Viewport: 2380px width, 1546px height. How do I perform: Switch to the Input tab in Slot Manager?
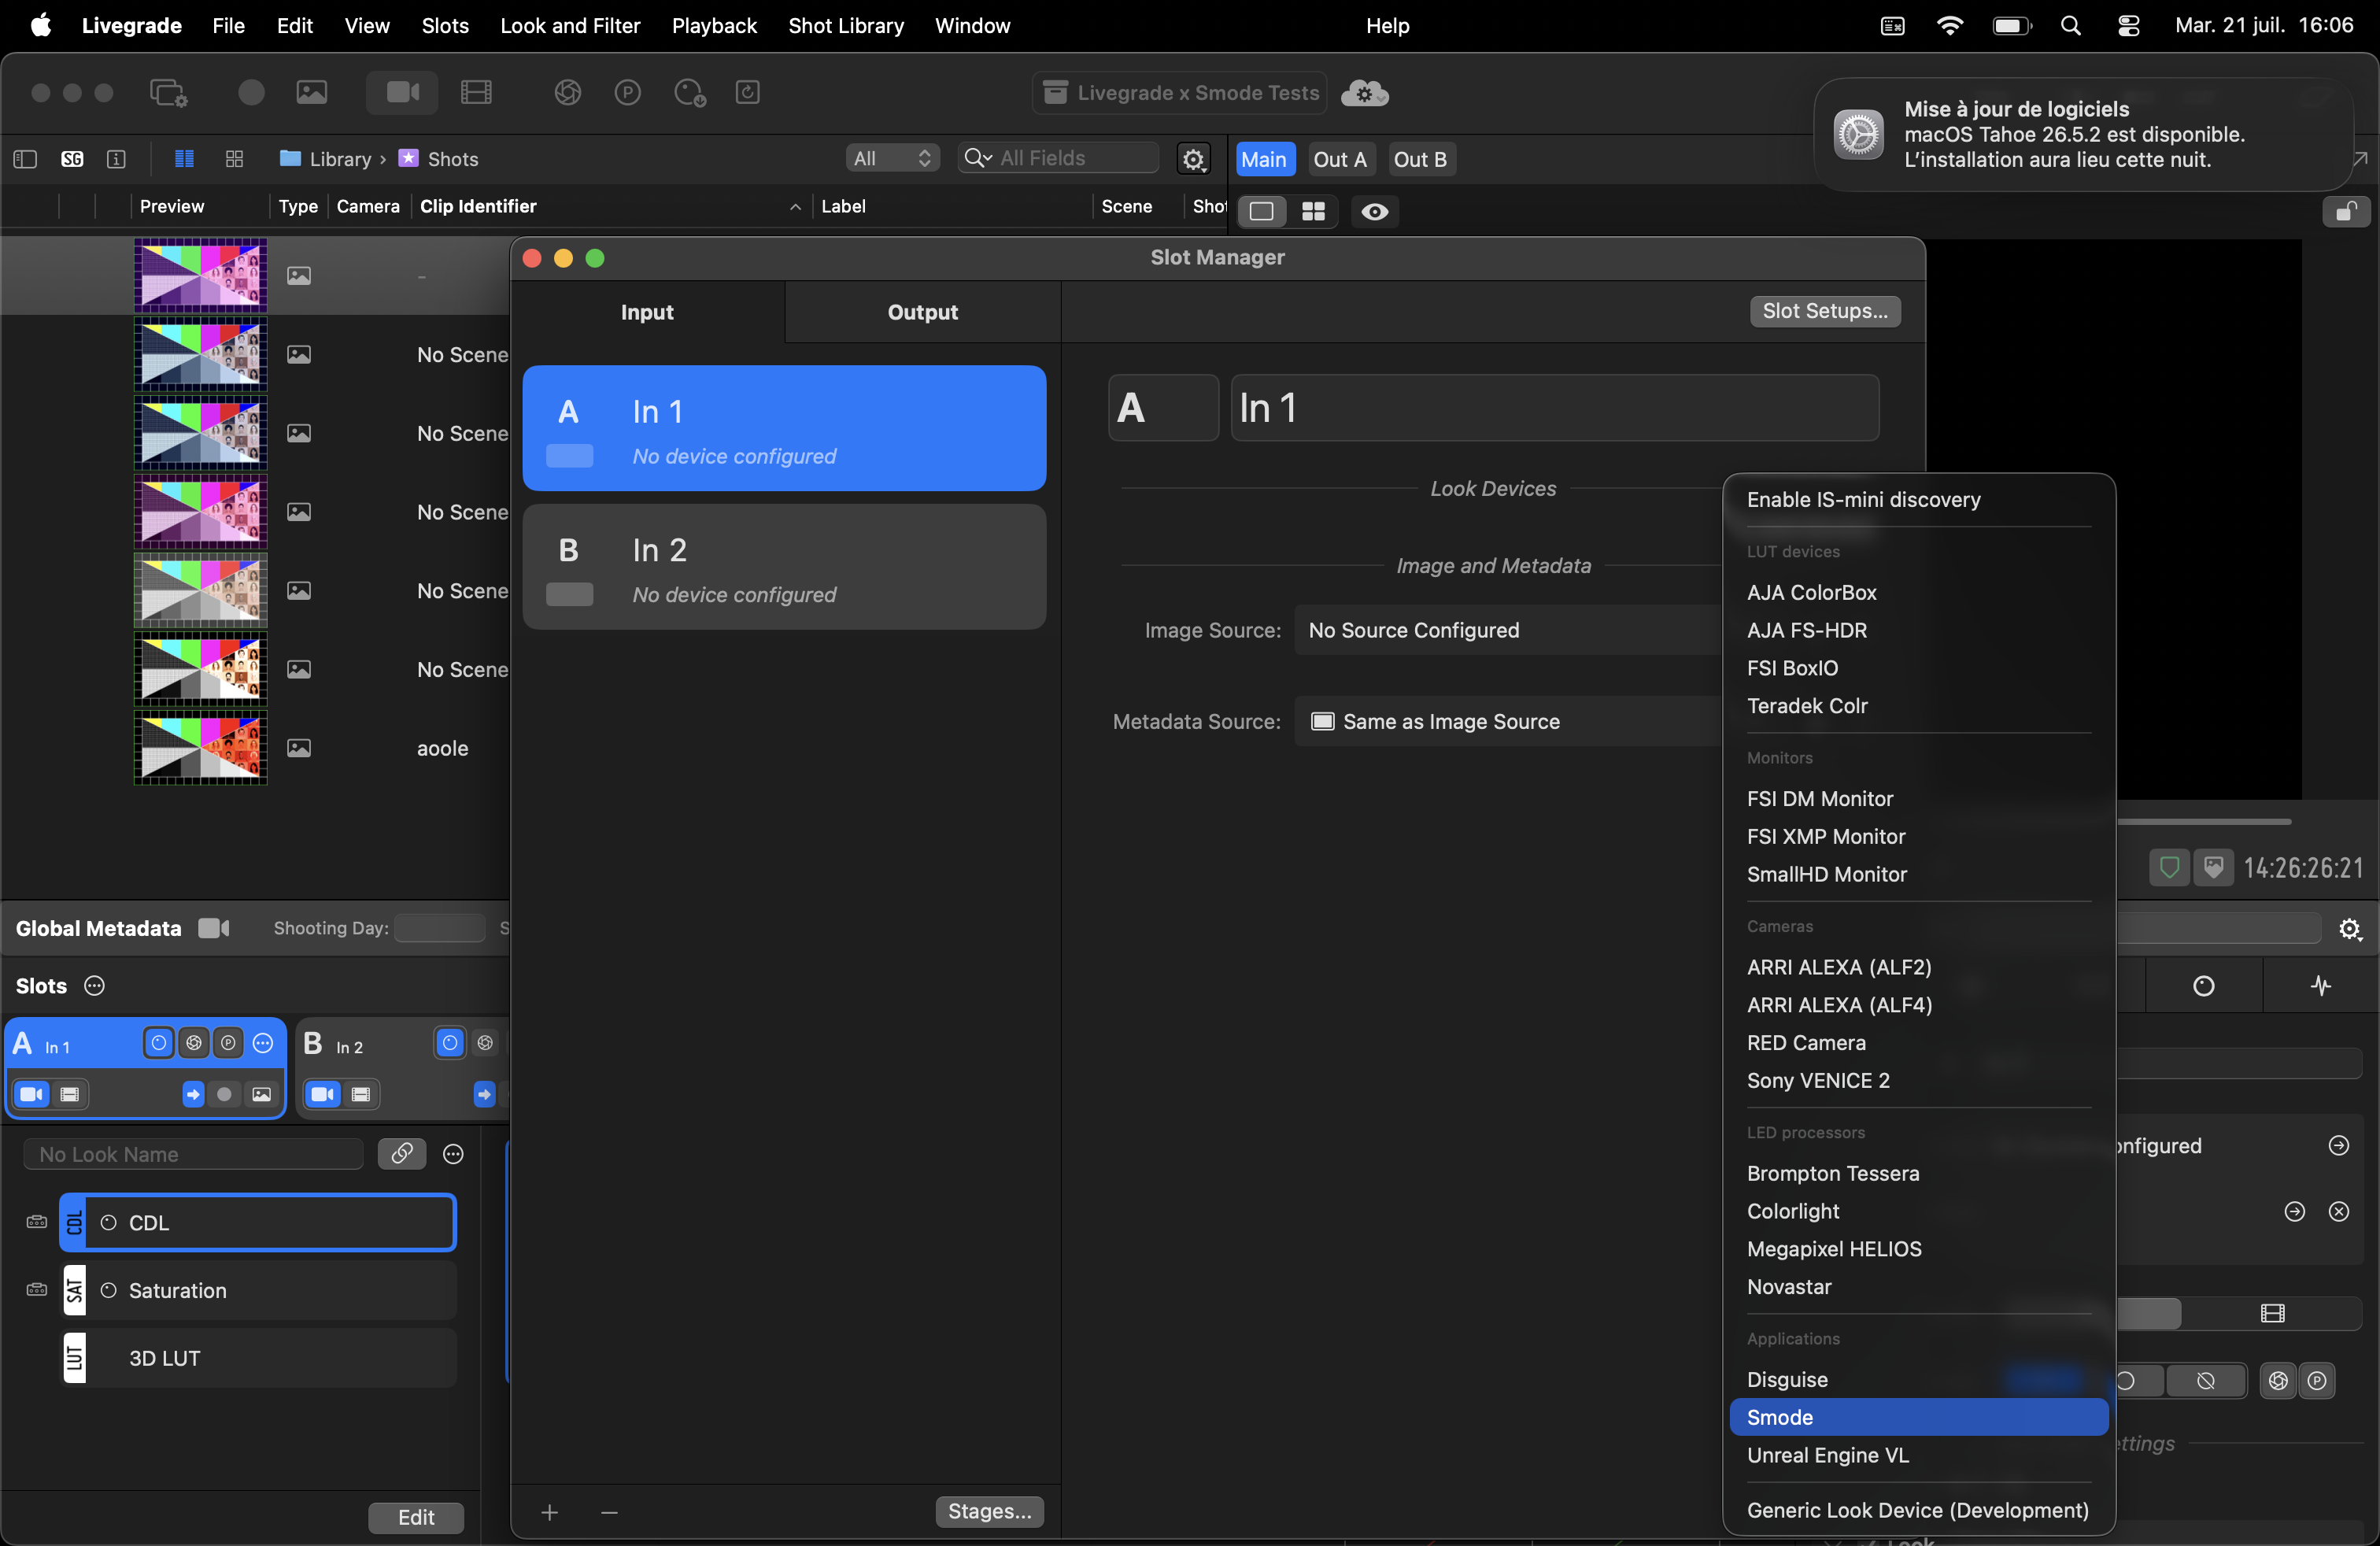[x=647, y=312]
